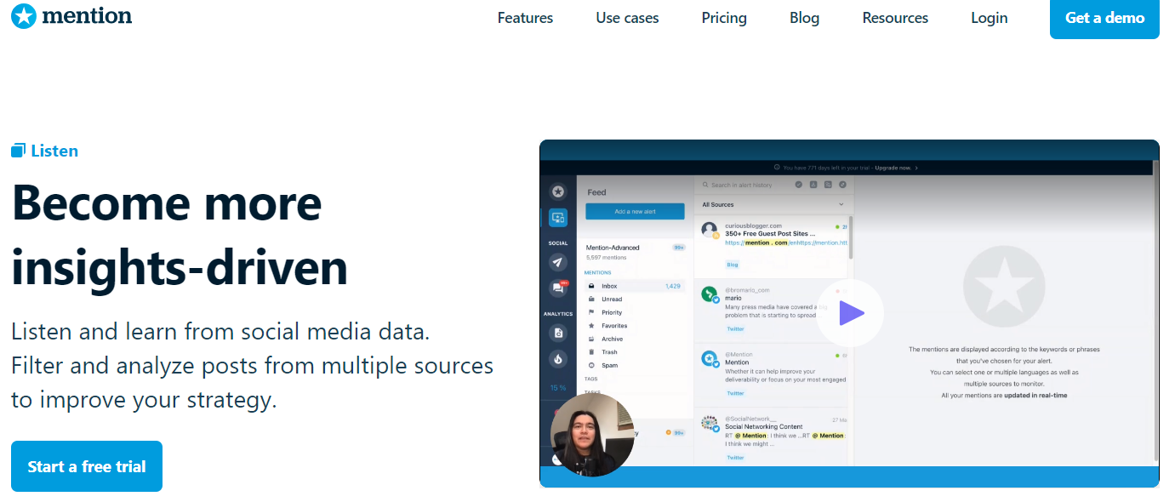The width and height of the screenshot is (1175, 502).
Task: Select Inbox in the Mentions list
Action: 634,286
